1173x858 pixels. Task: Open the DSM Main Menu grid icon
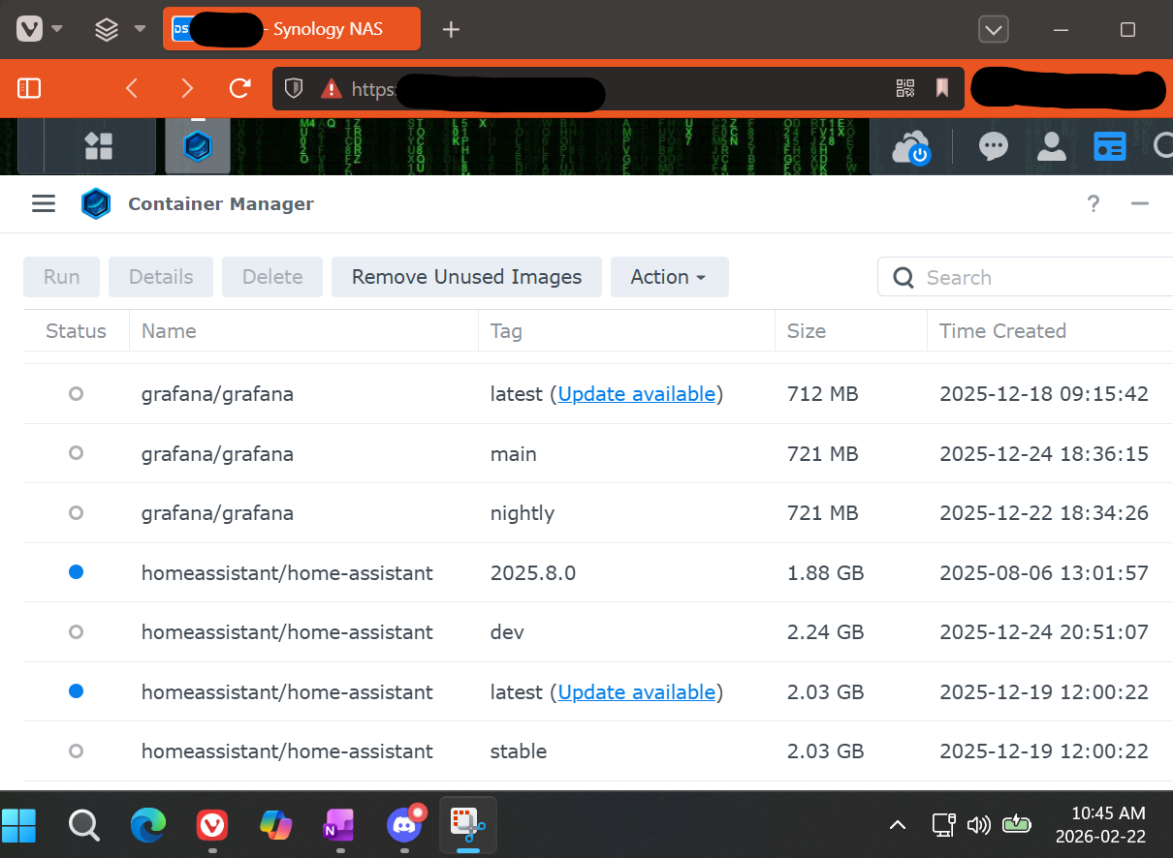[99, 146]
